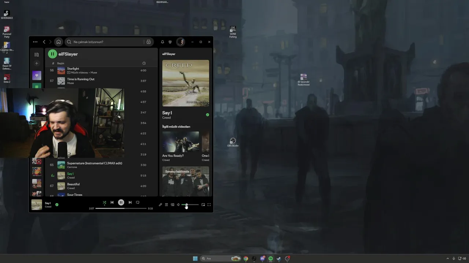
Task: Toggle the saved checkmark in the bottom bar
Action: coord(57,205)
